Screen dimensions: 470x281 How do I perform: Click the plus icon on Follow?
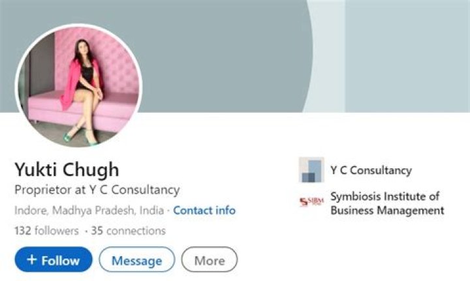32,259
